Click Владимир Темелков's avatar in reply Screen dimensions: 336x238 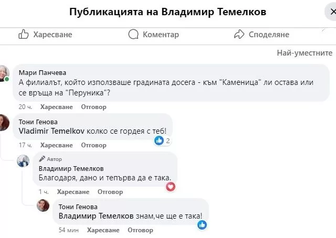tap(23, 161)
